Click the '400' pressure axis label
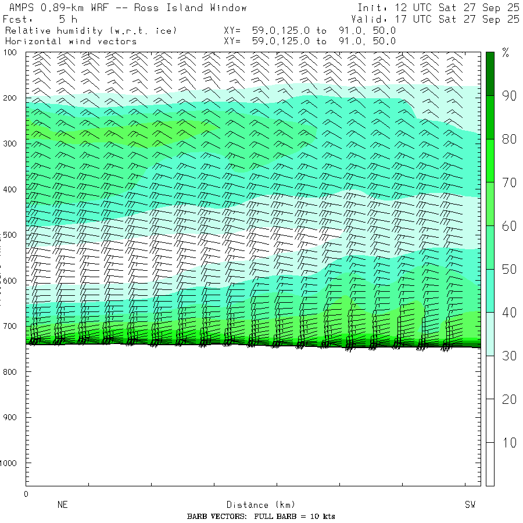Image resolution: width=523 pixels, height=523 pixels. click(10, 189)
